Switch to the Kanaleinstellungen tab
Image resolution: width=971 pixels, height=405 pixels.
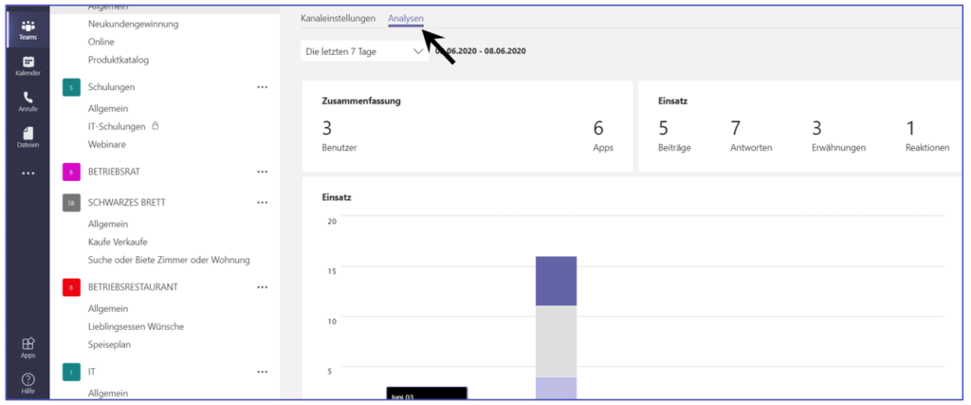339,19
